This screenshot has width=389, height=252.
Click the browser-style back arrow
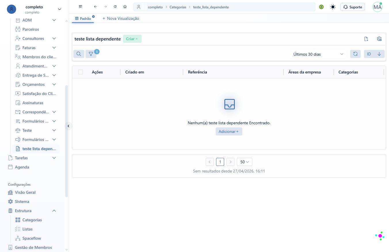pyautogui.click(x=96, y=7)
